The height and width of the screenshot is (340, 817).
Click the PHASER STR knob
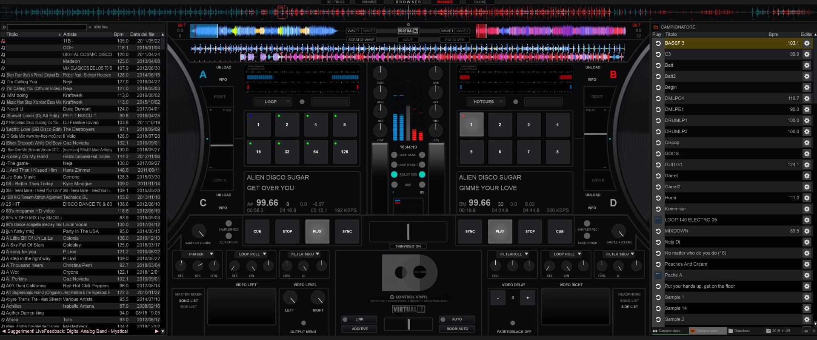[181, 266]
